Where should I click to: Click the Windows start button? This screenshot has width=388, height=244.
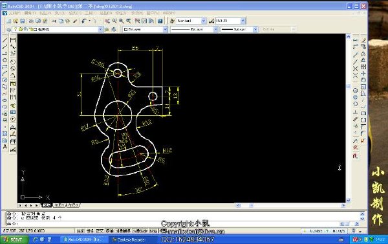(x=14, y=239)
